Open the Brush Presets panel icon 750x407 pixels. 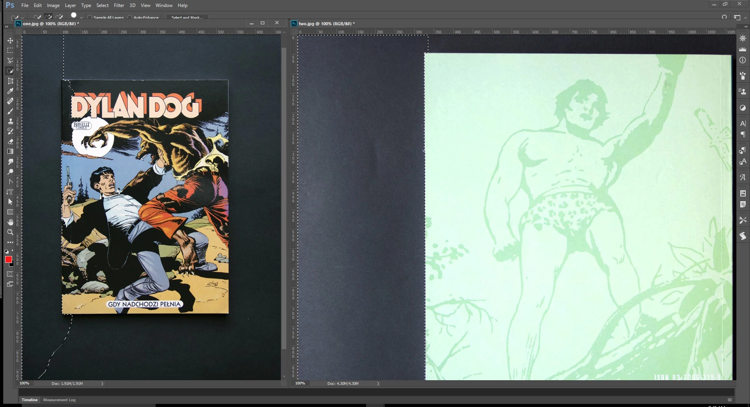point(743,75)
